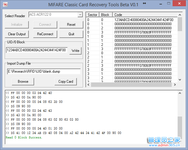Image resolution: width=188 pixels, height=150 pixels.
Task: Click the sector table vertical scrollbar thumb
Action: pyautogui.click(x=180, y=24)
